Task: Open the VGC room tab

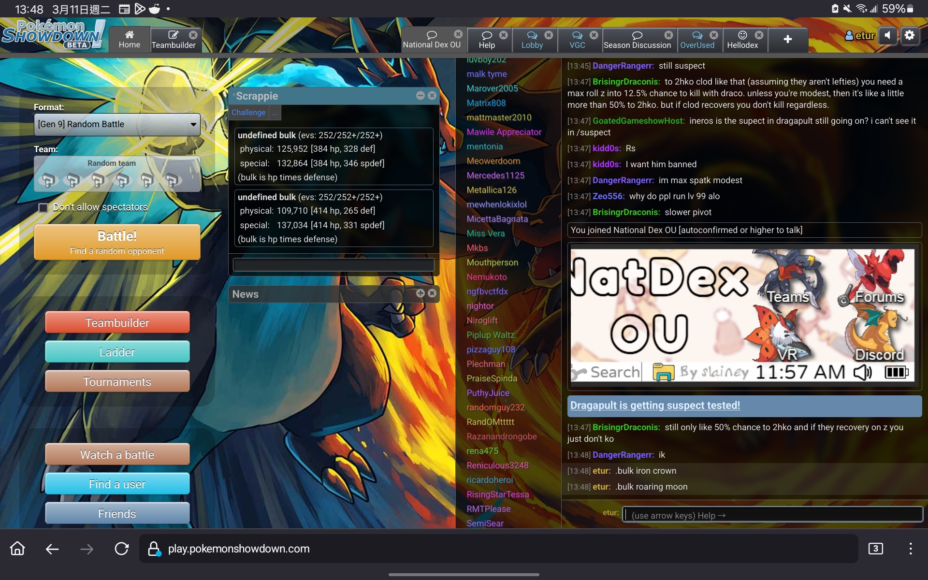Action: [x=577, y=40]
